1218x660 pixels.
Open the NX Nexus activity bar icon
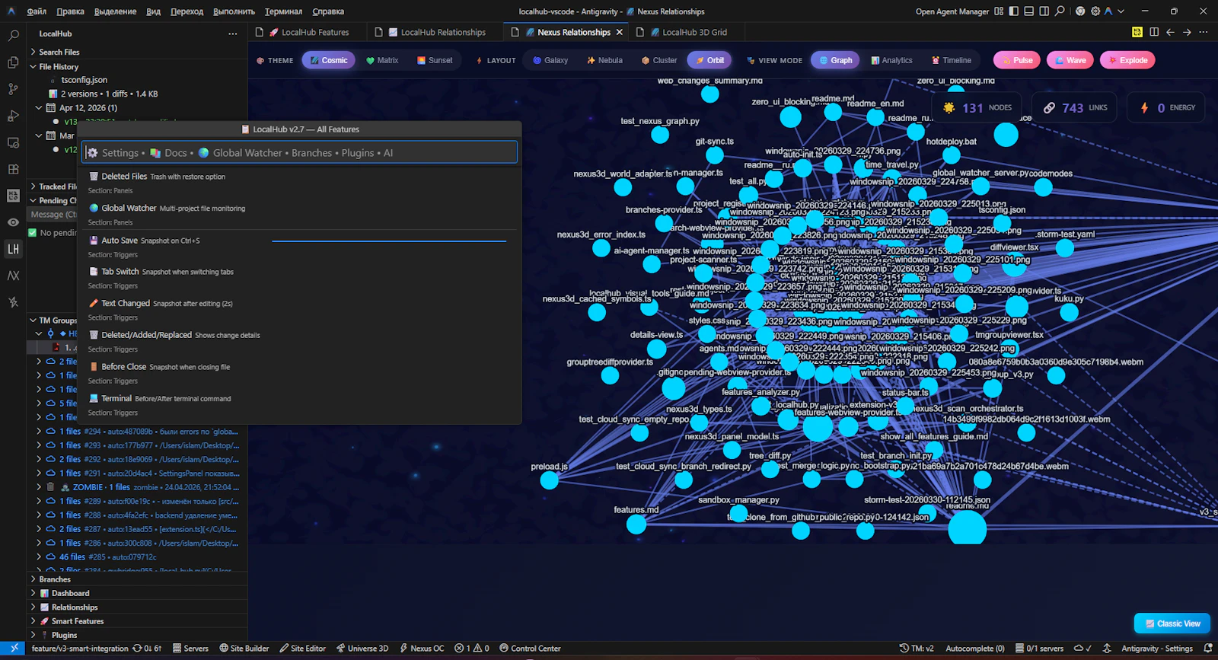click(x=13, y=276)
